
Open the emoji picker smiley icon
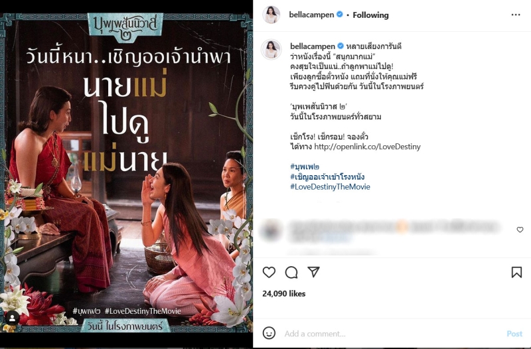click(269, 333)
